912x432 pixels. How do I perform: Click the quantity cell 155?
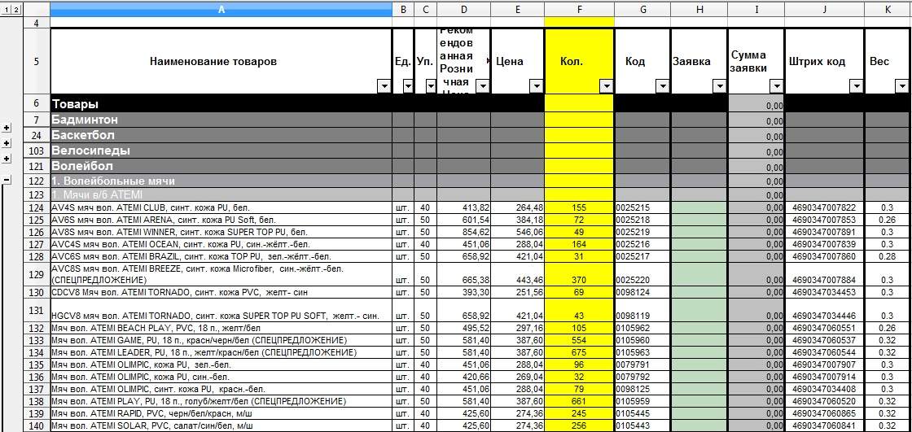pos(579,207)
